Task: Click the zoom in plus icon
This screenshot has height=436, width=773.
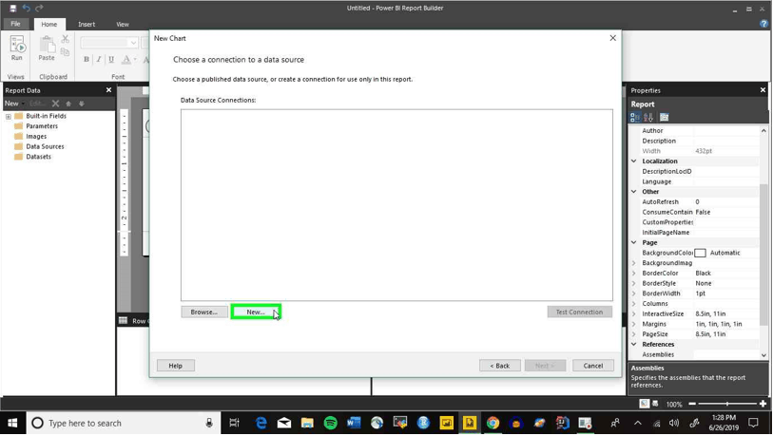Action: point(763,404)
